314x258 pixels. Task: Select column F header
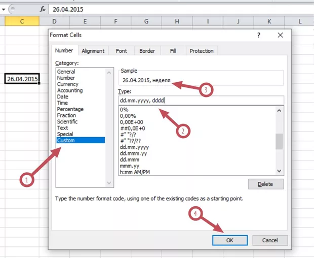tap(115, 21)
